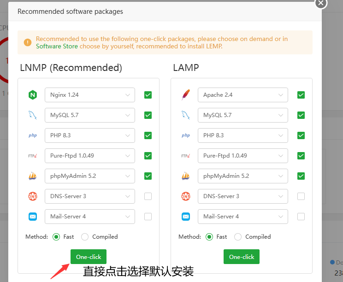Open LNMP phpMyAdmin 5.2 dropdown
Viewport: 343px width, 282px height.
click(x=90, y=176)
